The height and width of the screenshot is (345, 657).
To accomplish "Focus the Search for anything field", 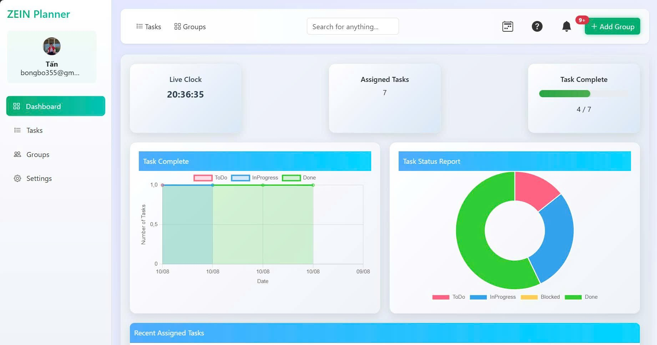I will point(353,26).
